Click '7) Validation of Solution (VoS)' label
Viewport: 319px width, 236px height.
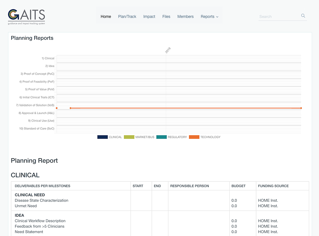[35, 105]
